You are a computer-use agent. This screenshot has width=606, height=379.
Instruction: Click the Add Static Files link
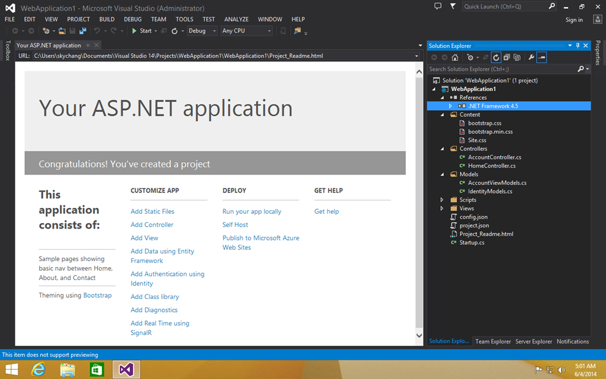[152, 211]
